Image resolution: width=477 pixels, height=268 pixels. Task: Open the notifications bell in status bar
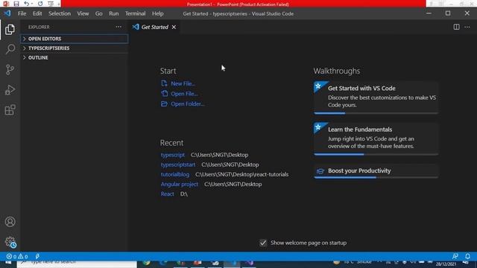point(467,256)
